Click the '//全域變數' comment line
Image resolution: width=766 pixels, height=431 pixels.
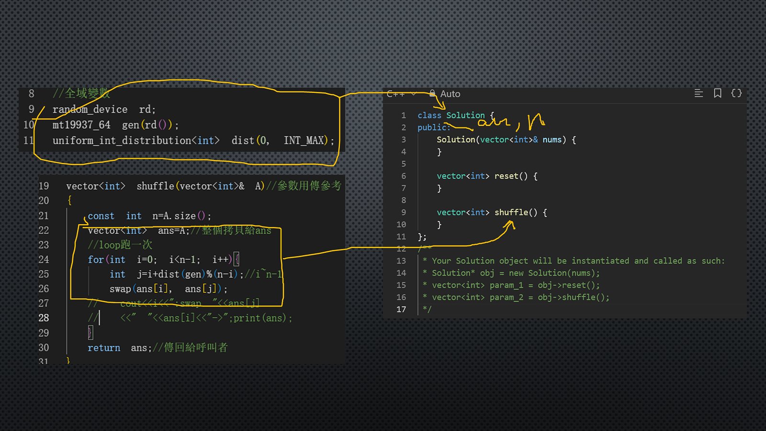click(x=81, y=93)
